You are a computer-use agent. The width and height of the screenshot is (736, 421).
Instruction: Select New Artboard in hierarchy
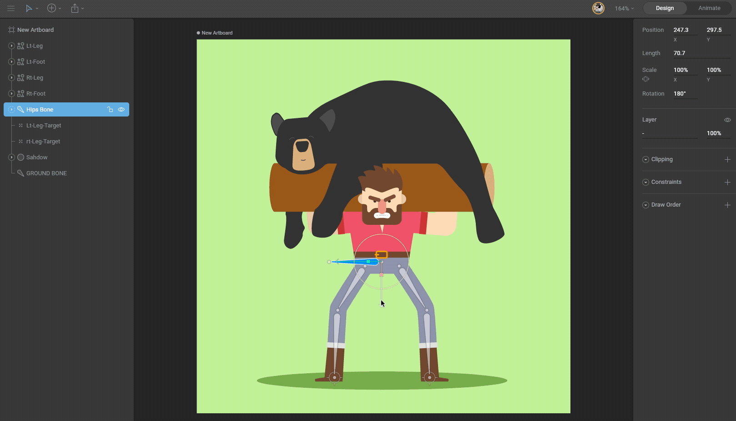coord(35,30)
